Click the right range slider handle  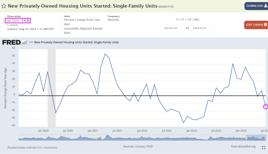[x=266, y=137]
